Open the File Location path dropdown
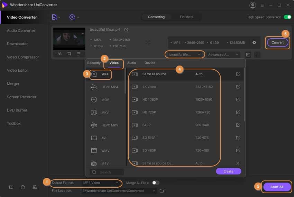 coord(119,191)
